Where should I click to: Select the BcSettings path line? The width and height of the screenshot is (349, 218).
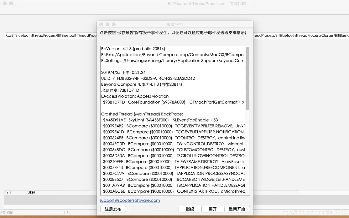[173, 61]
